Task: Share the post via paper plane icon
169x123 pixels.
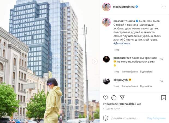Action: coord(122,98)
